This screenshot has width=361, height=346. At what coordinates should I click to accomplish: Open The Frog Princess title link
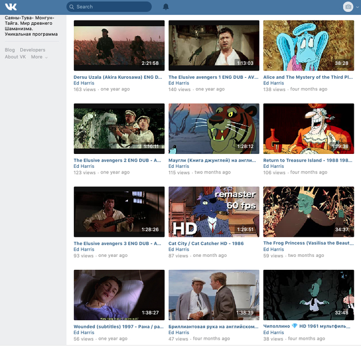[308, 243]
